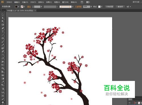Click the stroke weight stepper arrows
The image size is (142, 105).
33,7
